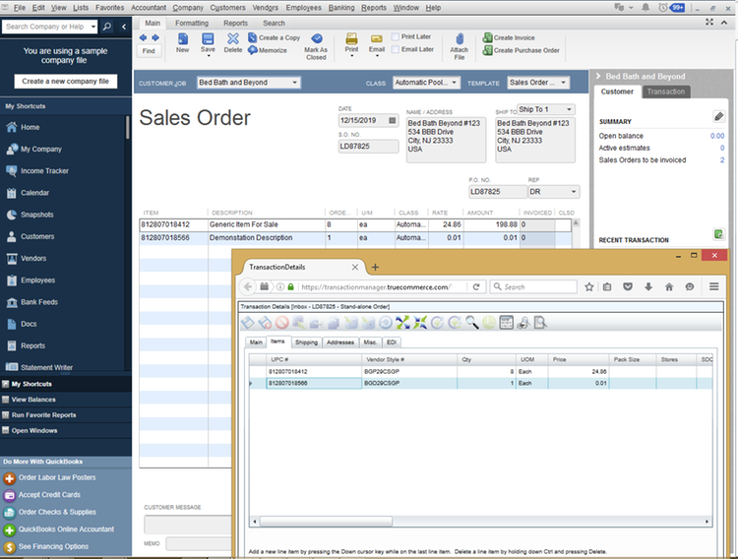Select the Addresses tab in TransactionDetails
This screenshot has width=738, height=559.
point(340,342)
